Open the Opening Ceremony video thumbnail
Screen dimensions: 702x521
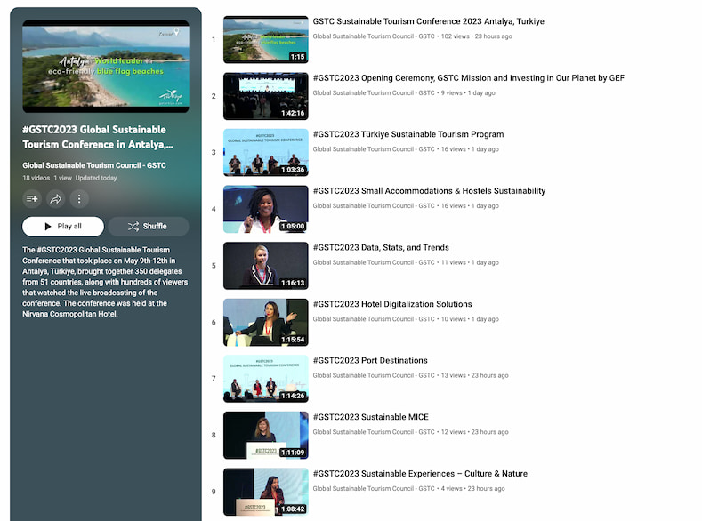click(266, 96)
